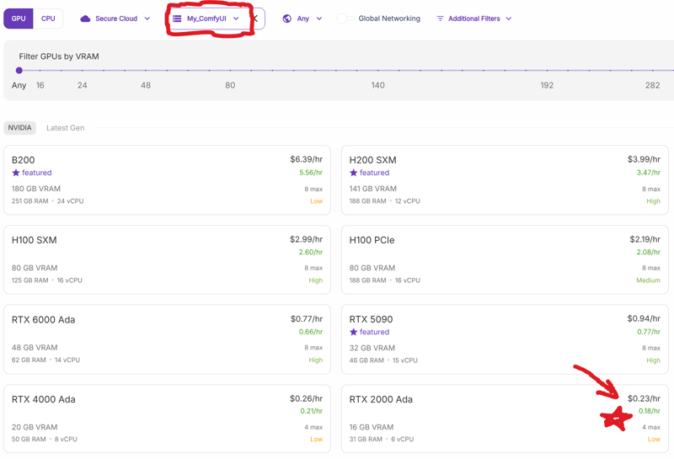Open the My_ComfyUI template dropdown chevron
Screen dimensions: 674x459
236,19
